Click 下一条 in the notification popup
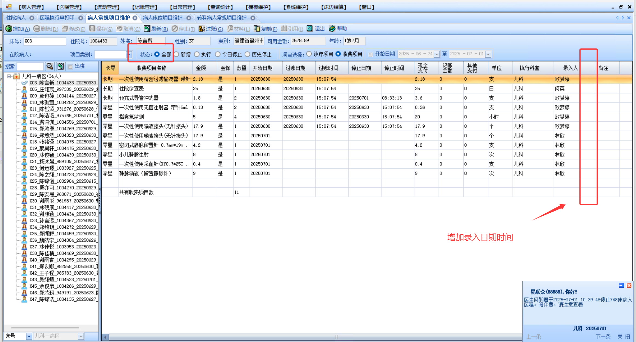Image resolution: width=636 pixels, height=342 pixels. click(x=603, y=337)
